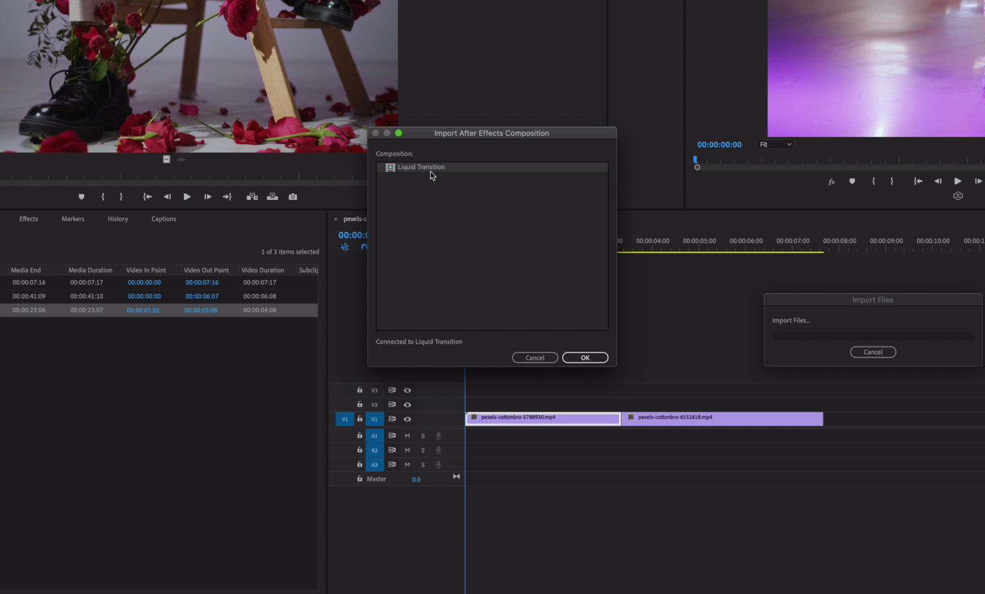Click the Master track volume value
This screenshot has width=985, height=594.
coord(416,479)
